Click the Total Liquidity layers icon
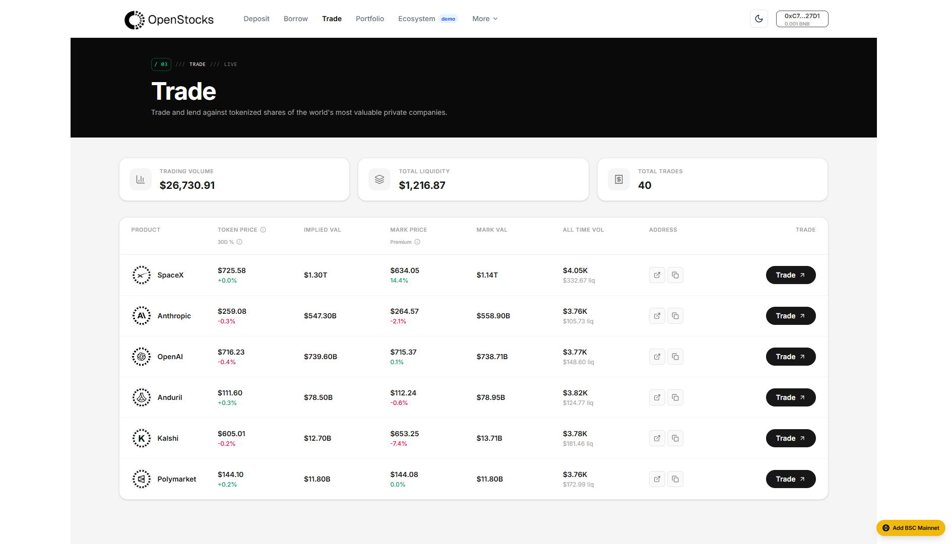 (379, 179)
